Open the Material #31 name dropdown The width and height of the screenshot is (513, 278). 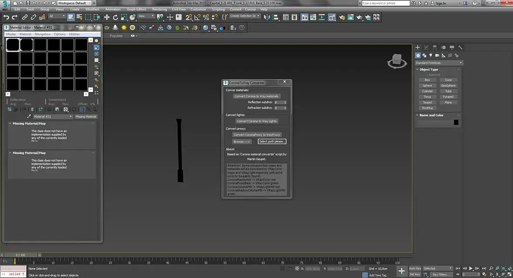click(53, 117)
